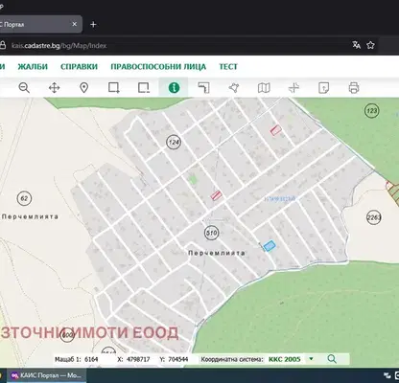This screenshot has height=383, width=399.
Task: Click the scale value 6164
Action: click(91, 359)
